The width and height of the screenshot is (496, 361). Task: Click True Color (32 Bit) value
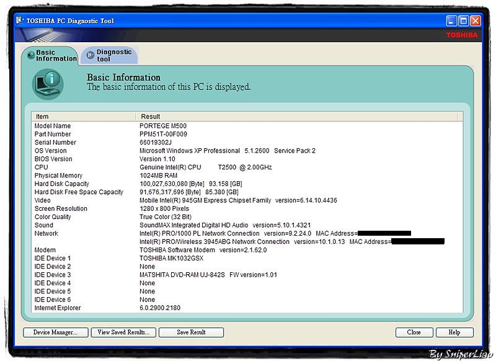pyautogui.click(x=166, y=216)
